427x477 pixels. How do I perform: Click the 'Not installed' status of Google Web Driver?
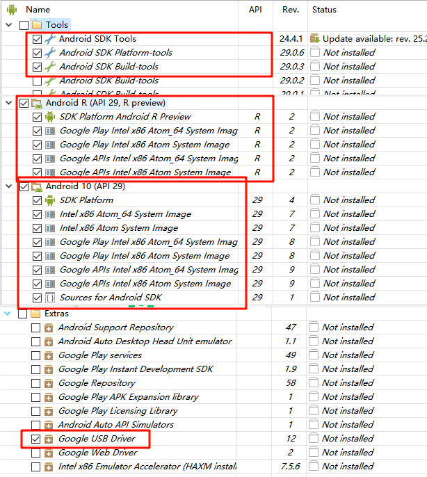[348, 453]
